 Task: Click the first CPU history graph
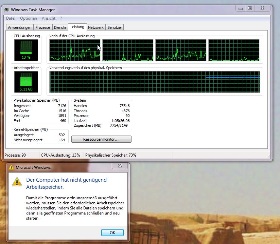click(75, 50)
